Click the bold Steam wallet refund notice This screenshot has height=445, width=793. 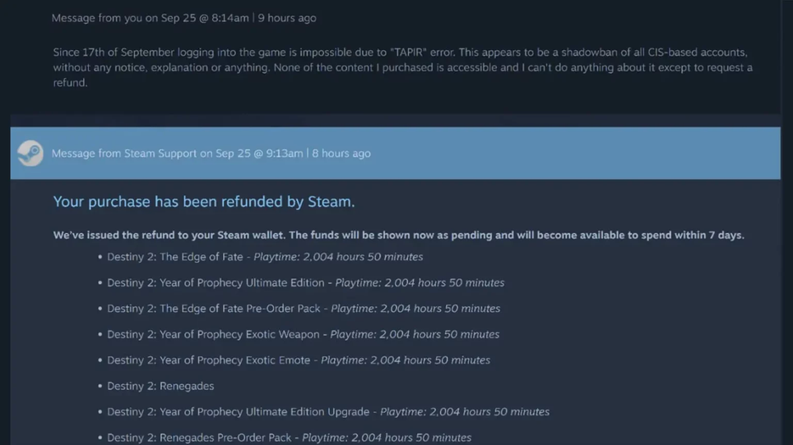pos(398,236)
